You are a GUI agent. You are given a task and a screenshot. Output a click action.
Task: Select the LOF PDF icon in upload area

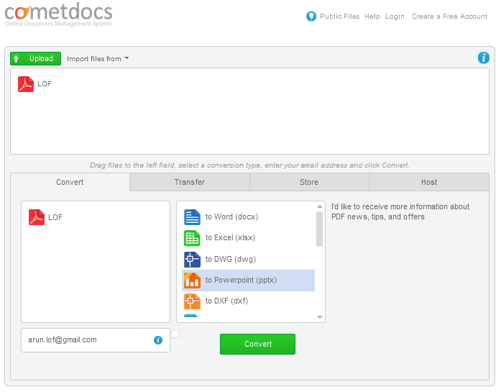pyautogui.click(x=26, y=84)
